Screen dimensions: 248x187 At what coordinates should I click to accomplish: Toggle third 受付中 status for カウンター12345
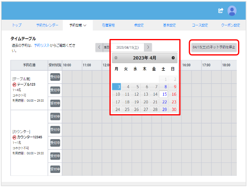pyautogui.click(x=55, y=143)
